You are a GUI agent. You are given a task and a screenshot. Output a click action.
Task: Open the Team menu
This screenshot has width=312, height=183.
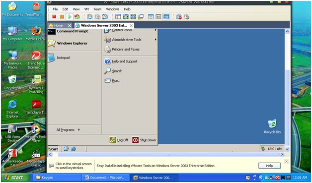[x=97, y=9]
